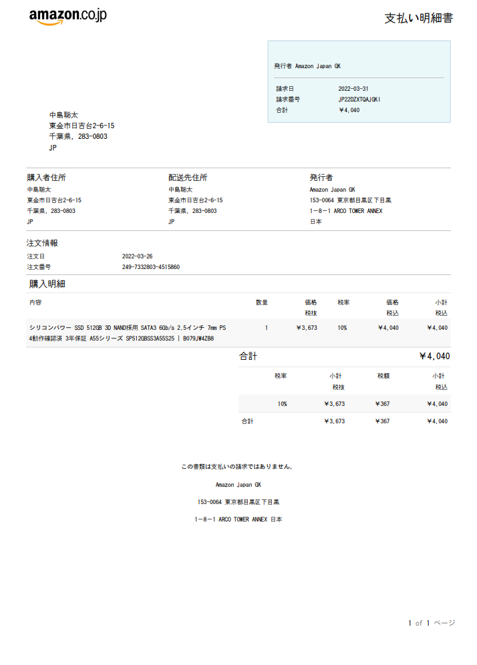Click the 購入明細 section heading
The height and width of the screenshot is (665, 477).
click(47, 284)
